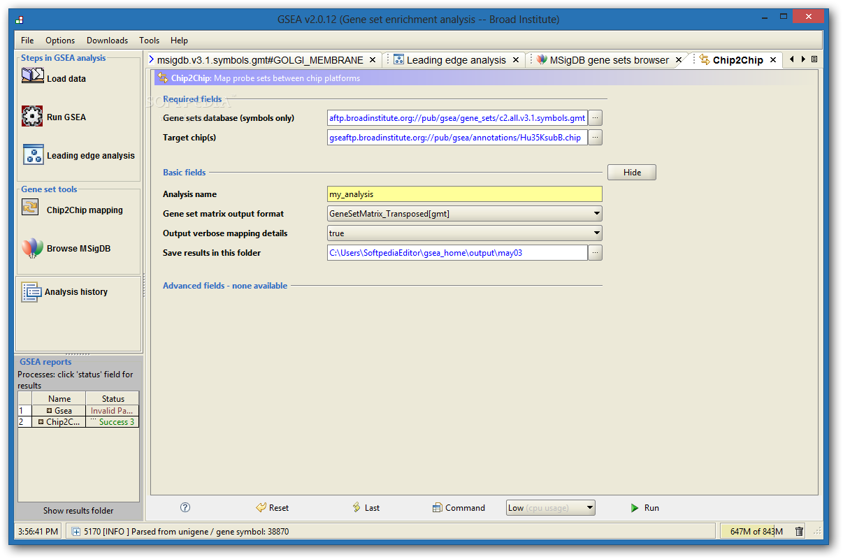Load last parameters with Last button

366,508
